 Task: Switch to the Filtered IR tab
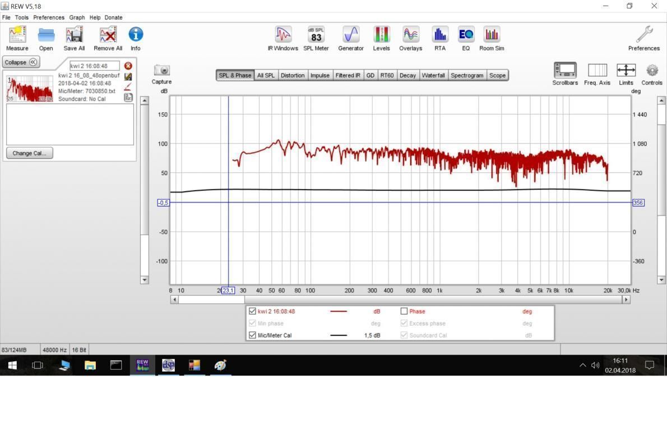pos(348,75)
